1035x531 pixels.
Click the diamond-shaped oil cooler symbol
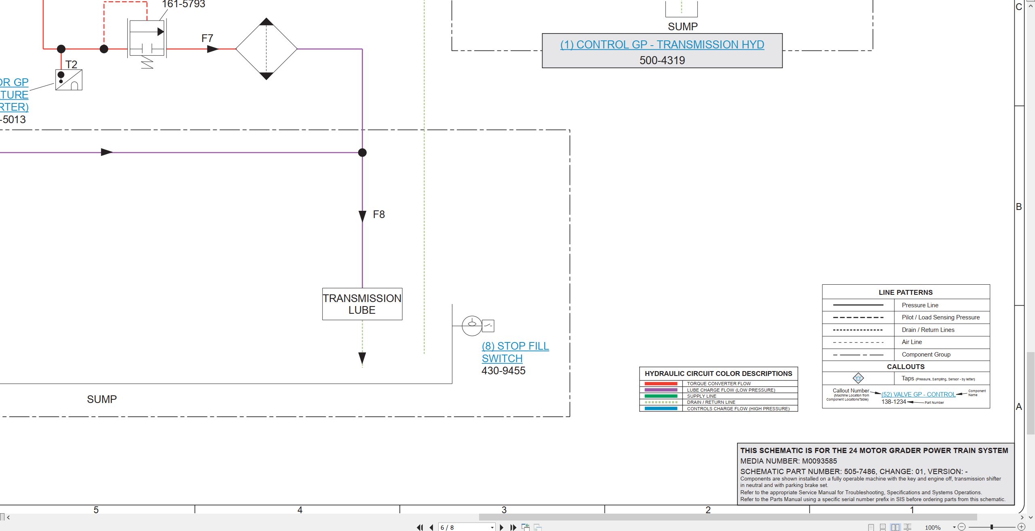click(266, 49)
